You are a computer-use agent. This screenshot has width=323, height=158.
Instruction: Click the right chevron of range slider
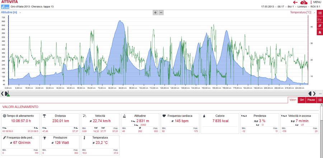[314, 94]
